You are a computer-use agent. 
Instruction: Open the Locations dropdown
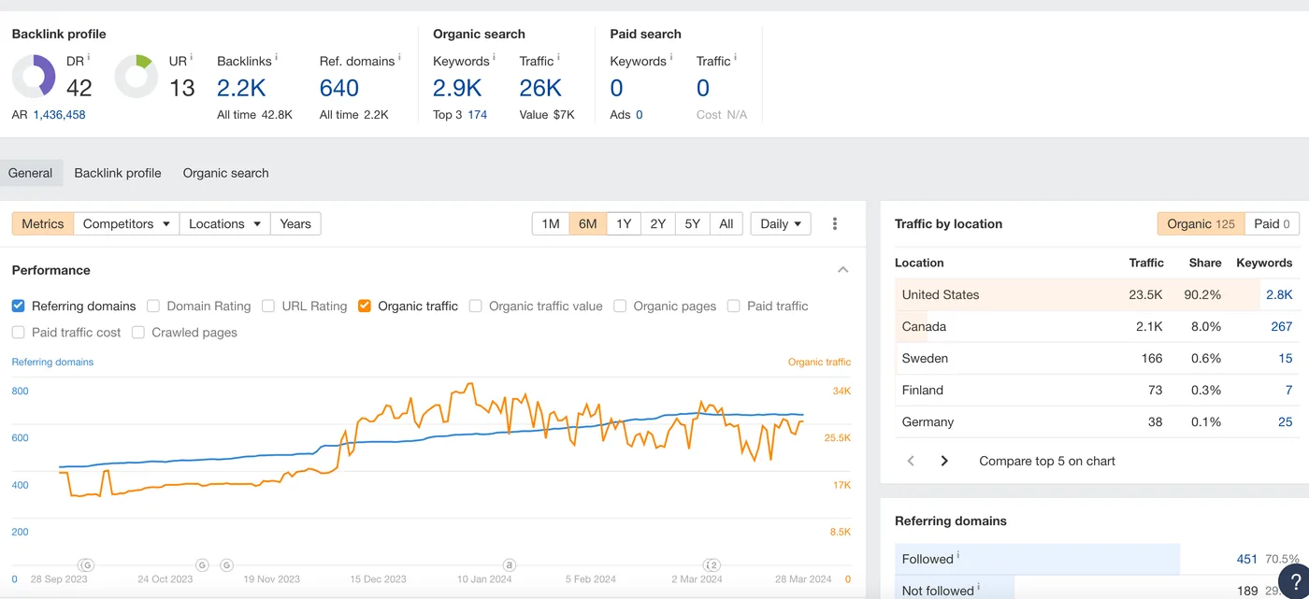point(224,224)
